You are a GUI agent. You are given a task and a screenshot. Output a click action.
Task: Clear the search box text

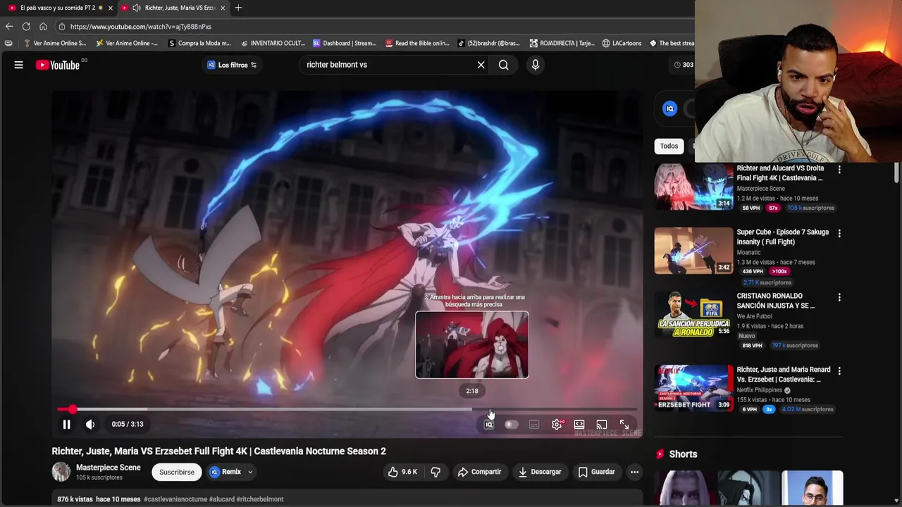click(x=481, y=65)
